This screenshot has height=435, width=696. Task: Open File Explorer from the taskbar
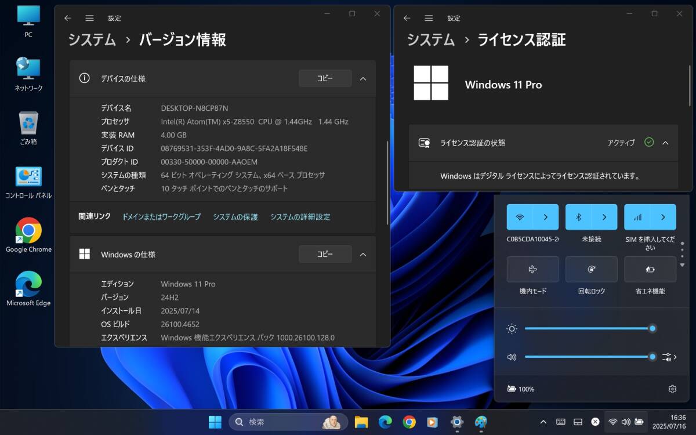click(361, 422)
